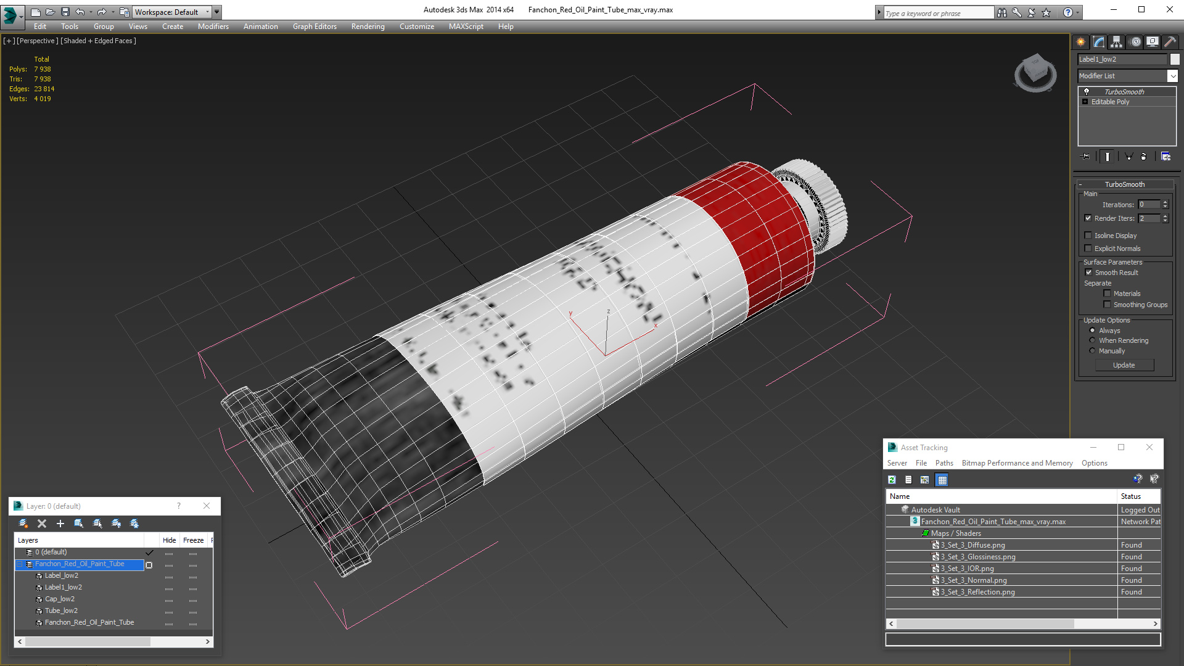Click Make Unique icon below modifier stack
This screenshot has height=666, width=1184.
(1128, 157)
